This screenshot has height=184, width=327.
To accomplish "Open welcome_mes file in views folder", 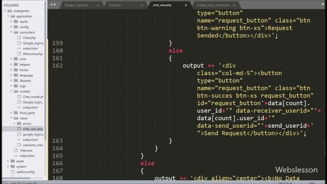I will click(x=33, y=145).
